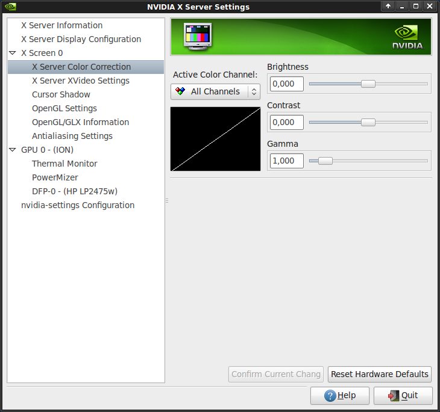Click the Brightness slider handle
This screenshot has width=440, height=412.
pyautogui.click(x=368, y=84)
